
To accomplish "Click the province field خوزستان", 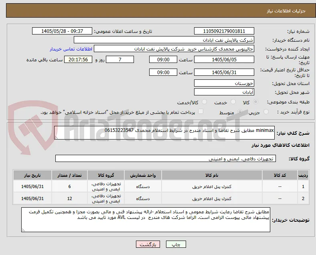I will [224, 83].
